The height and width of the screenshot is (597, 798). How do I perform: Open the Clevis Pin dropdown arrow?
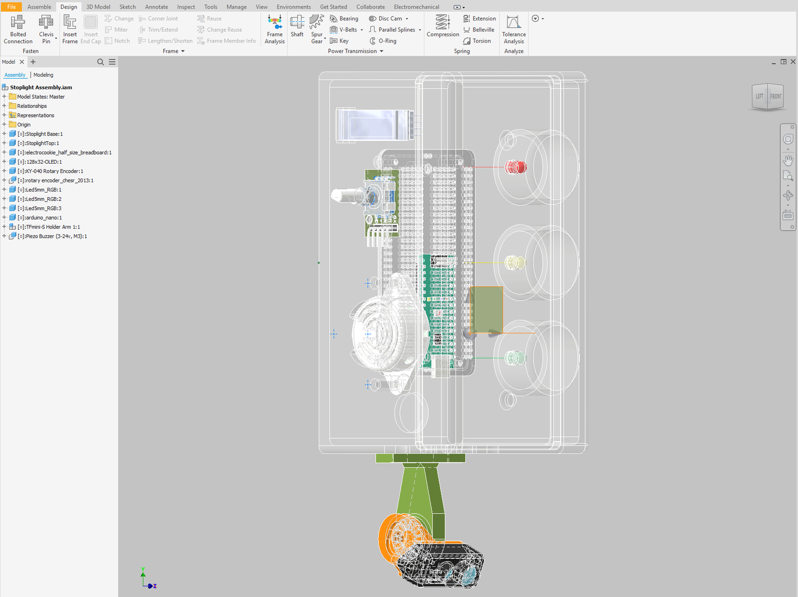coord(56,38)
